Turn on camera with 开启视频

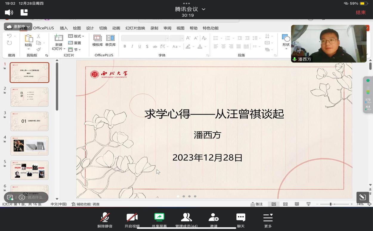tap(132, 217)
